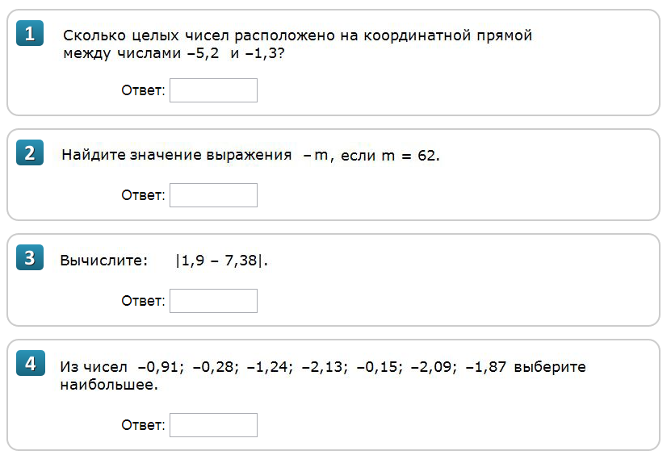
Task: Click the word 'Вычислите:' in question 3
Action: 104,261
